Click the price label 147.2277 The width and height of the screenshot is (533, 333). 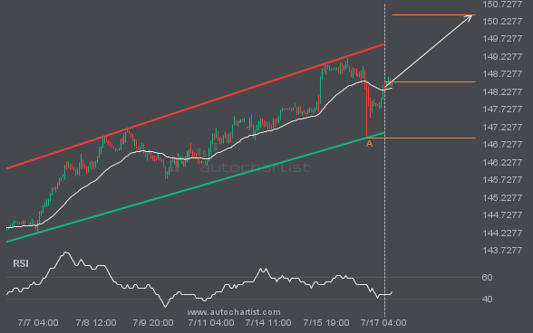(x=502, y=128)
